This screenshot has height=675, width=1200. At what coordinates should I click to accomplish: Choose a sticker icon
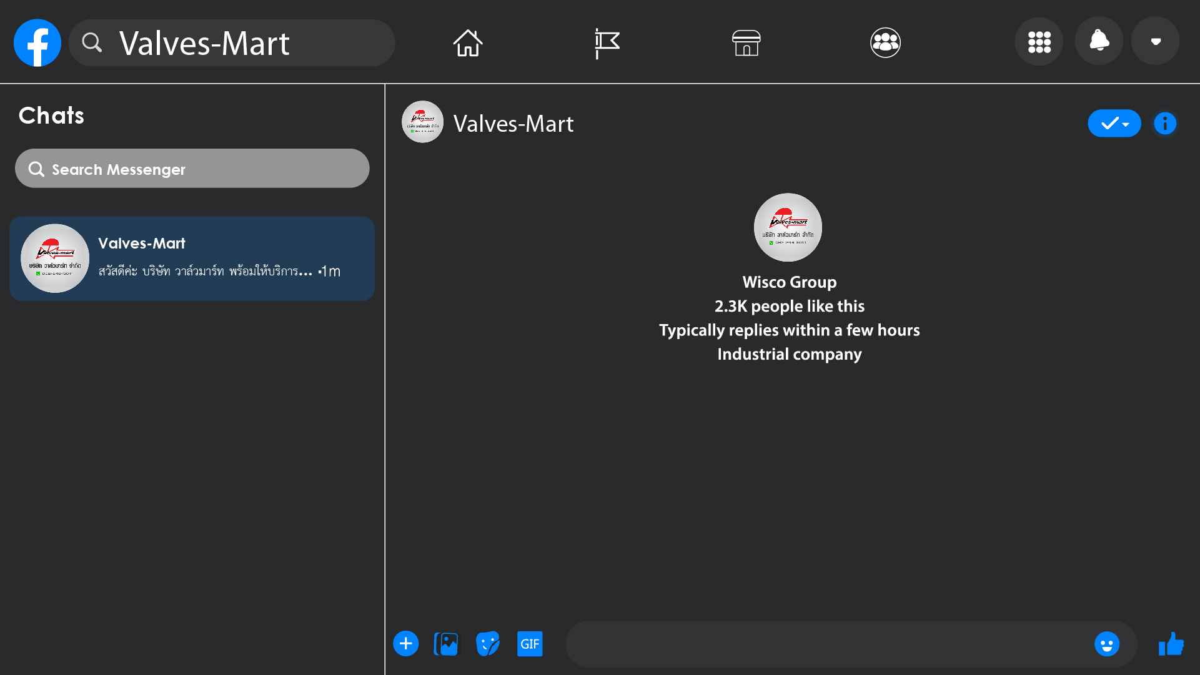pyautogui.click(x=488, y=644)
